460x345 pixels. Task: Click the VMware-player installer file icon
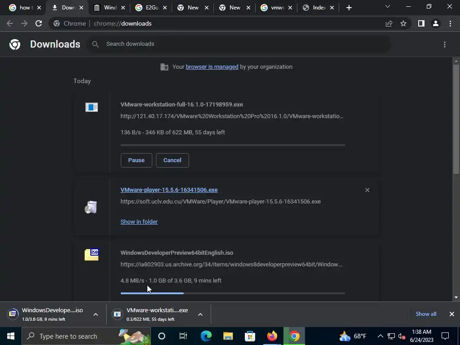(91, 207)
